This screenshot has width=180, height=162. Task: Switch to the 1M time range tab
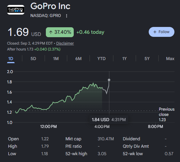tap(56, 59)
